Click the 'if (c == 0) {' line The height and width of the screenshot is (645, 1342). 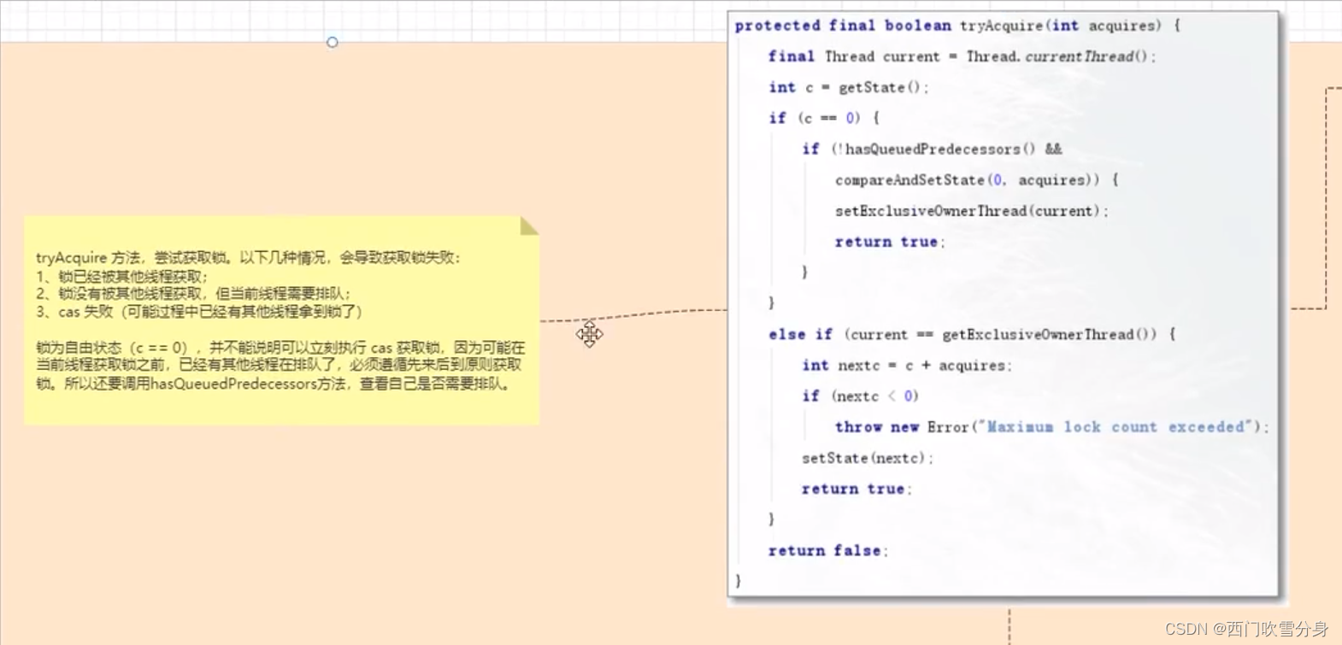(823, 118)
